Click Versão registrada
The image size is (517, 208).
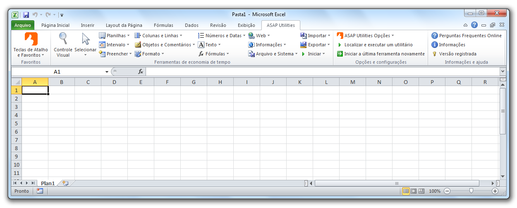click(454, 54)
